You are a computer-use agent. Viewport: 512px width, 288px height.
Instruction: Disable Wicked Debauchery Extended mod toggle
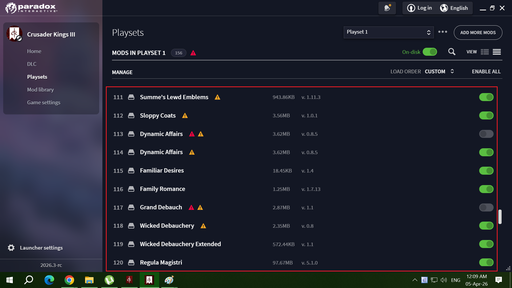tap(486, 244)
